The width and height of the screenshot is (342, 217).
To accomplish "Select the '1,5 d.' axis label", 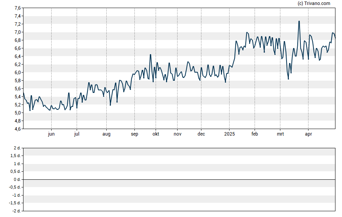I will point(15,156).
